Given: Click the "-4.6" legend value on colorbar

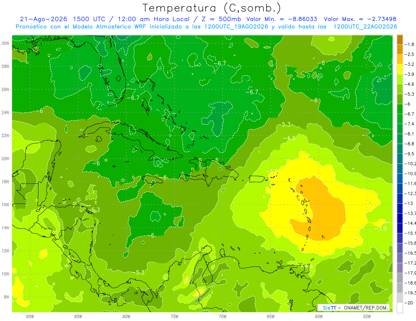Looking at the screenshot, I should pyautogui.click(x=409, y=84).
